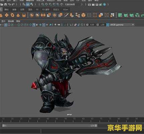Enable snap to curves magnet
The image size is (144, 134).
tap(47, 4)
